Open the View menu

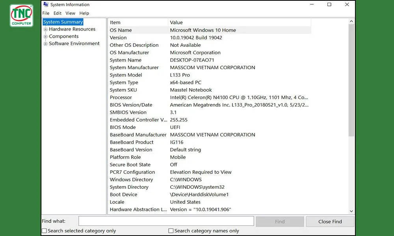tap(70, 13)
